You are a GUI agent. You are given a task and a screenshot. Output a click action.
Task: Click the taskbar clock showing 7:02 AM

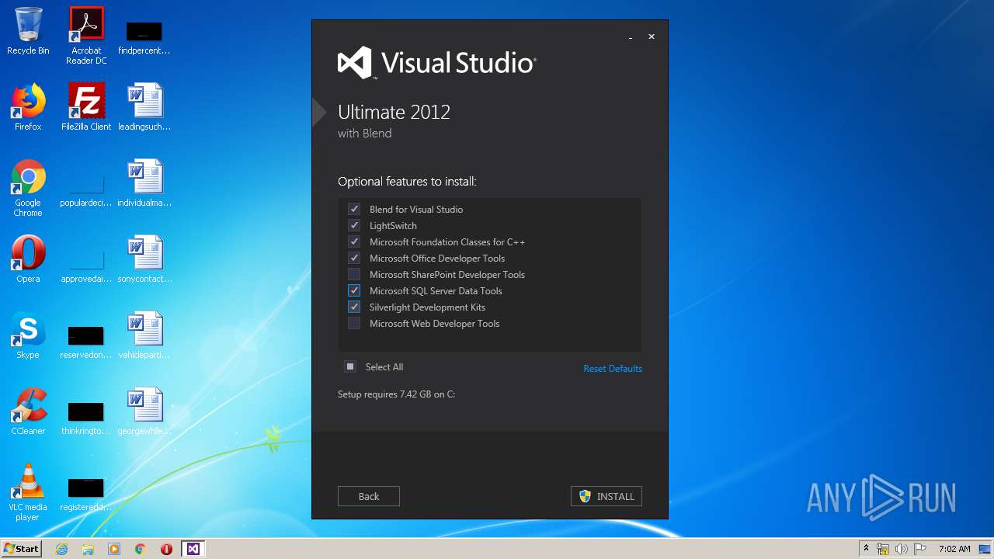tap(954, 549)
